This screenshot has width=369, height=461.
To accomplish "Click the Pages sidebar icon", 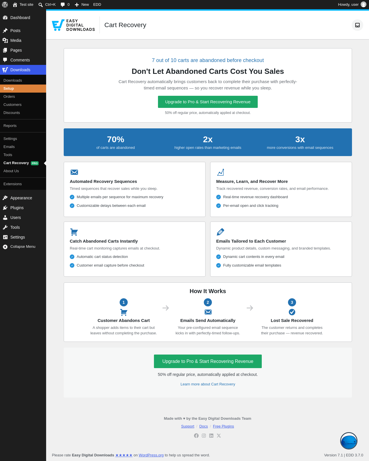I will point(5,50).
